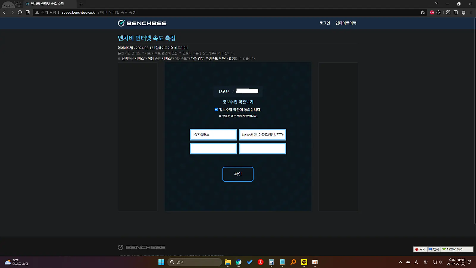Click the Windows taskbar 검색 search box
The image size is (476, 268).
pos(195,262)
